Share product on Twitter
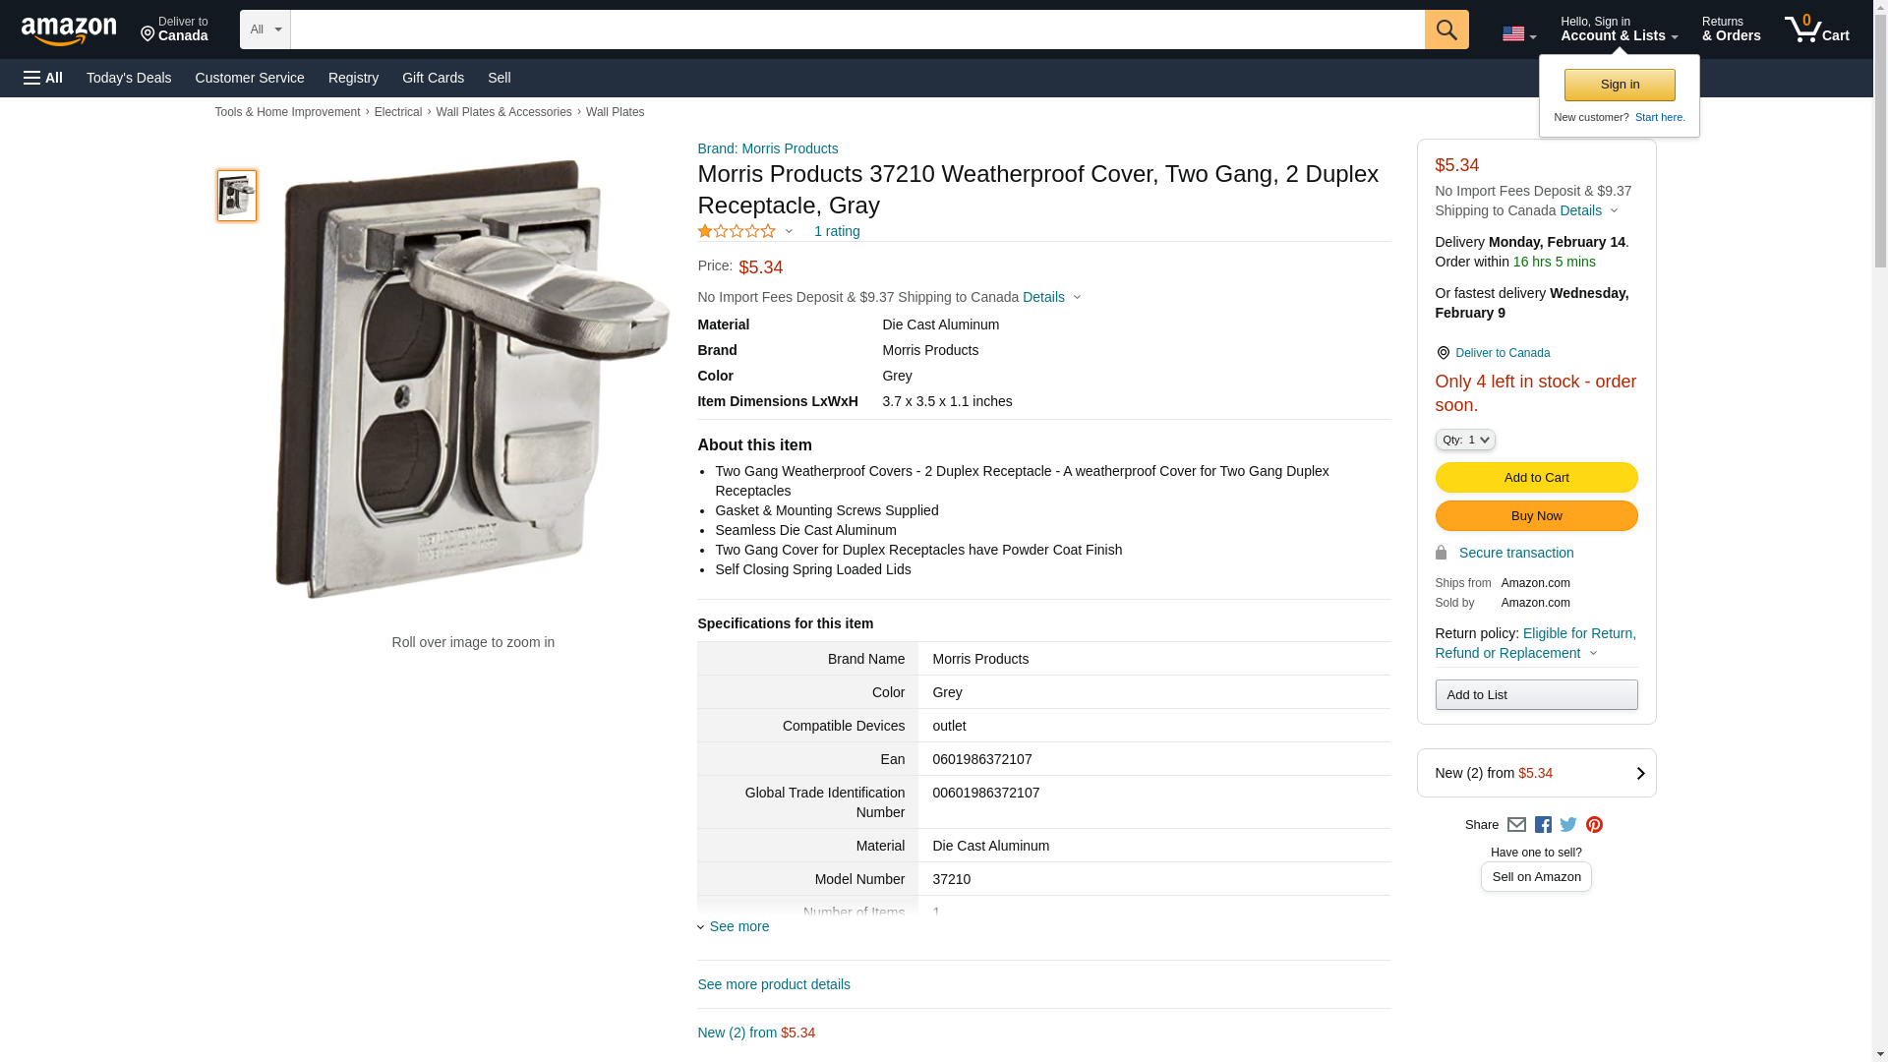1888x1062 pixels. click(1568, 825)
